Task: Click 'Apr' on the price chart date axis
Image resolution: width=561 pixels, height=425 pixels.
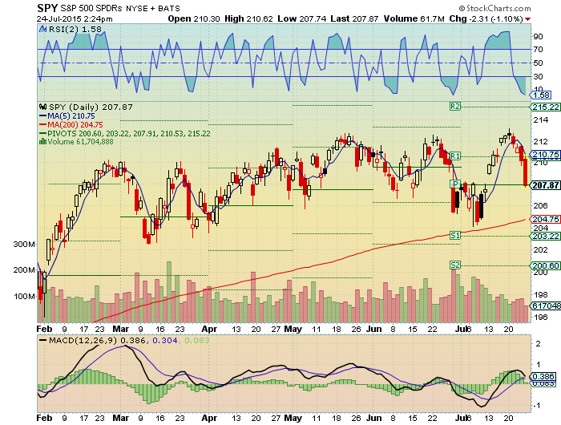Action: 209,329
